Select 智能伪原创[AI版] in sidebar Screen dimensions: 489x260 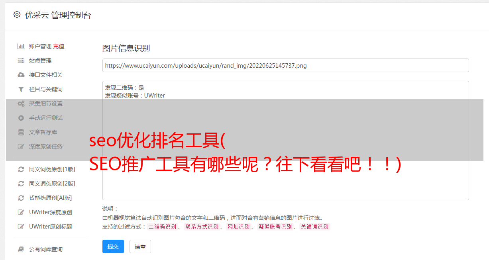pos(50,198)
